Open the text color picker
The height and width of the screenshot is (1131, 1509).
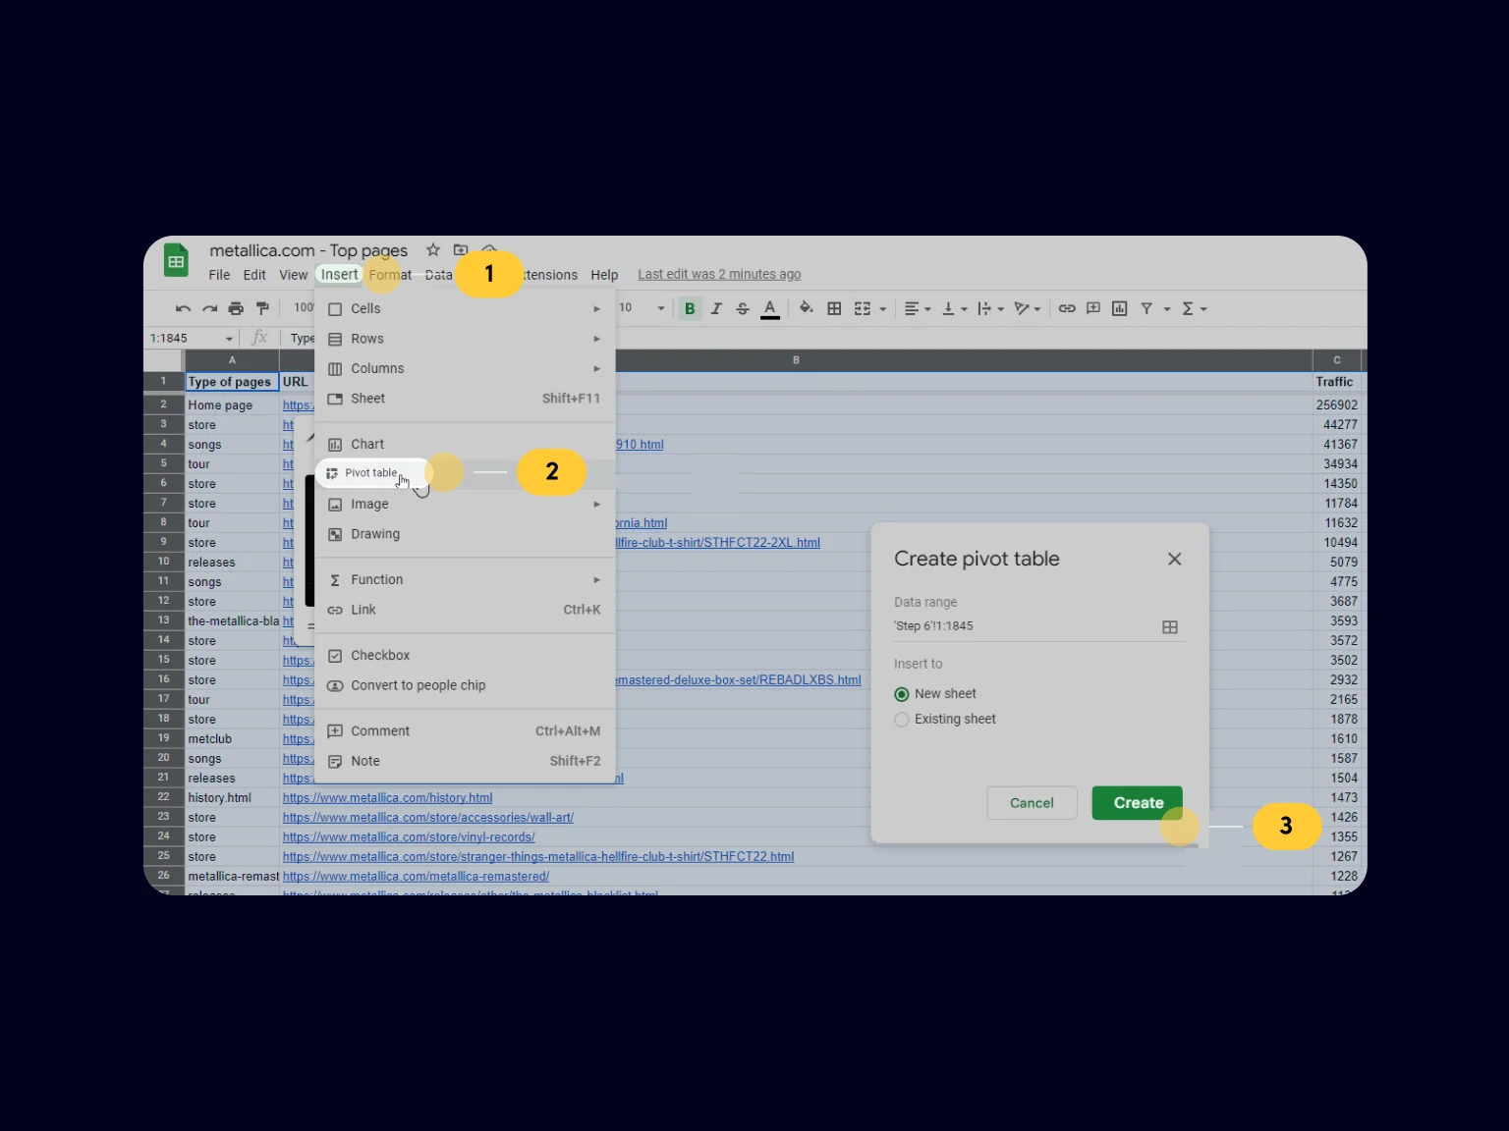[770, 308]
